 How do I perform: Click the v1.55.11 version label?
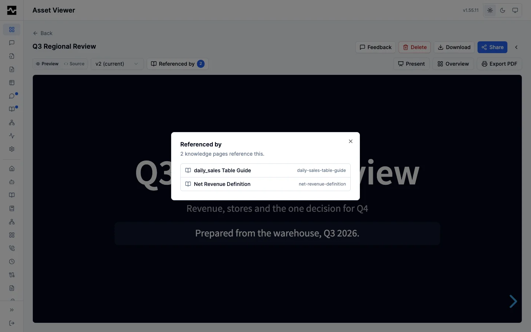pyautogui.click(x=471, y=10)
